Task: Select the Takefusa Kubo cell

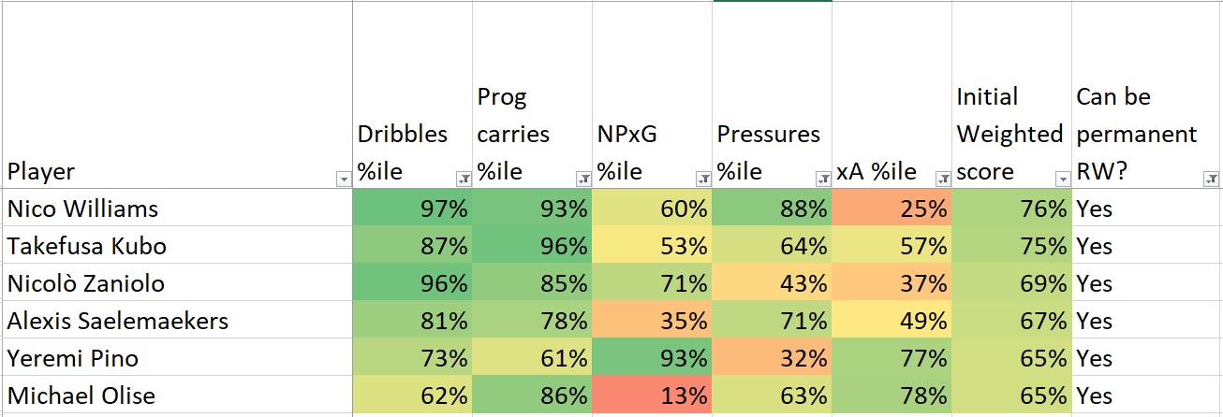Action: [177, 245]
